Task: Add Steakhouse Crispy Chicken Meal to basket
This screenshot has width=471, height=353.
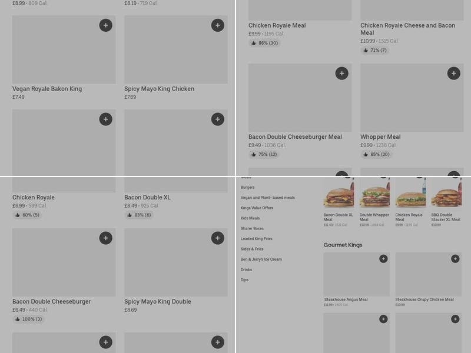Action: [x=455, y=258]
